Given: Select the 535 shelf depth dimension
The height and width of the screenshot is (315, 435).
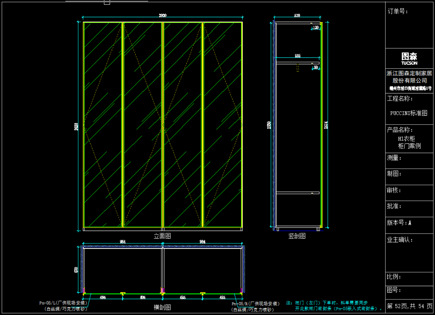Looking at the screenshot, I should click(298, 56).
